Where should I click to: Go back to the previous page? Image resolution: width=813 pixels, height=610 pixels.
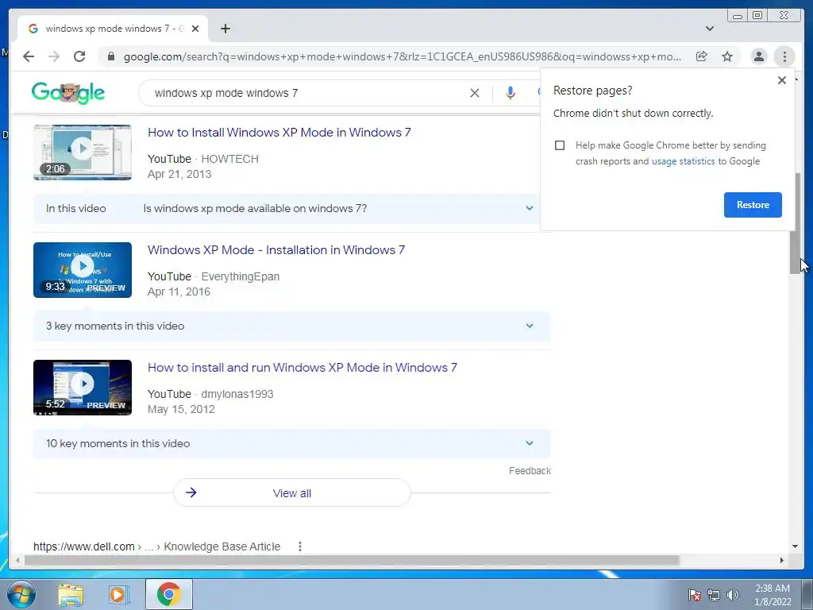tap(29, 56)
